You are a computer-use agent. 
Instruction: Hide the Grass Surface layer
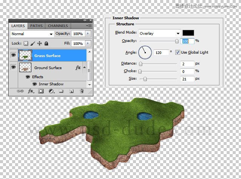13,56
